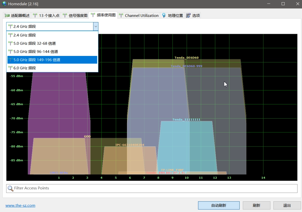Click the options icon on 选项 tab
This screenshot has width=302, height=212.
coord(188,15)
